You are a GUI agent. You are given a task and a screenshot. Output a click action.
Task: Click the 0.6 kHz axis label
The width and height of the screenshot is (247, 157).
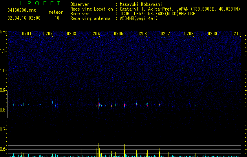(x=3, y=149)
